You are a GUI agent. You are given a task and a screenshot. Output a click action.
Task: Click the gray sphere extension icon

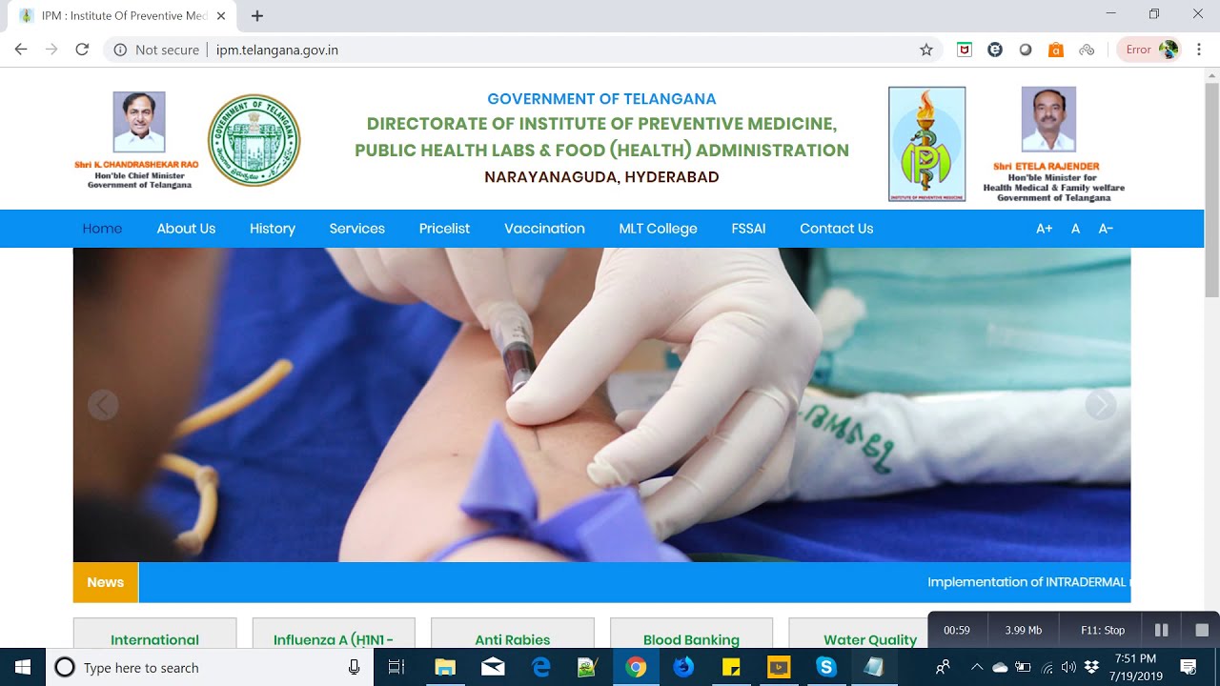(x=1026, y=50)
